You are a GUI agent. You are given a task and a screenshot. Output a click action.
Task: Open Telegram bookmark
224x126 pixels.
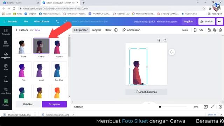(x=30, y=14)
